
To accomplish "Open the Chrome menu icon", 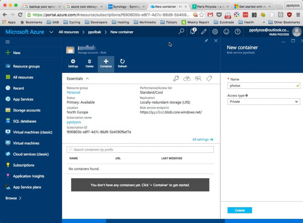I will [298, 15].
